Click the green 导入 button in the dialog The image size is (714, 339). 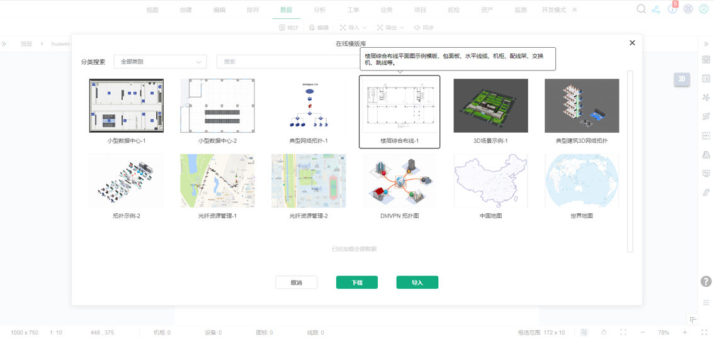pyautogui.click(x=417, y=282)
